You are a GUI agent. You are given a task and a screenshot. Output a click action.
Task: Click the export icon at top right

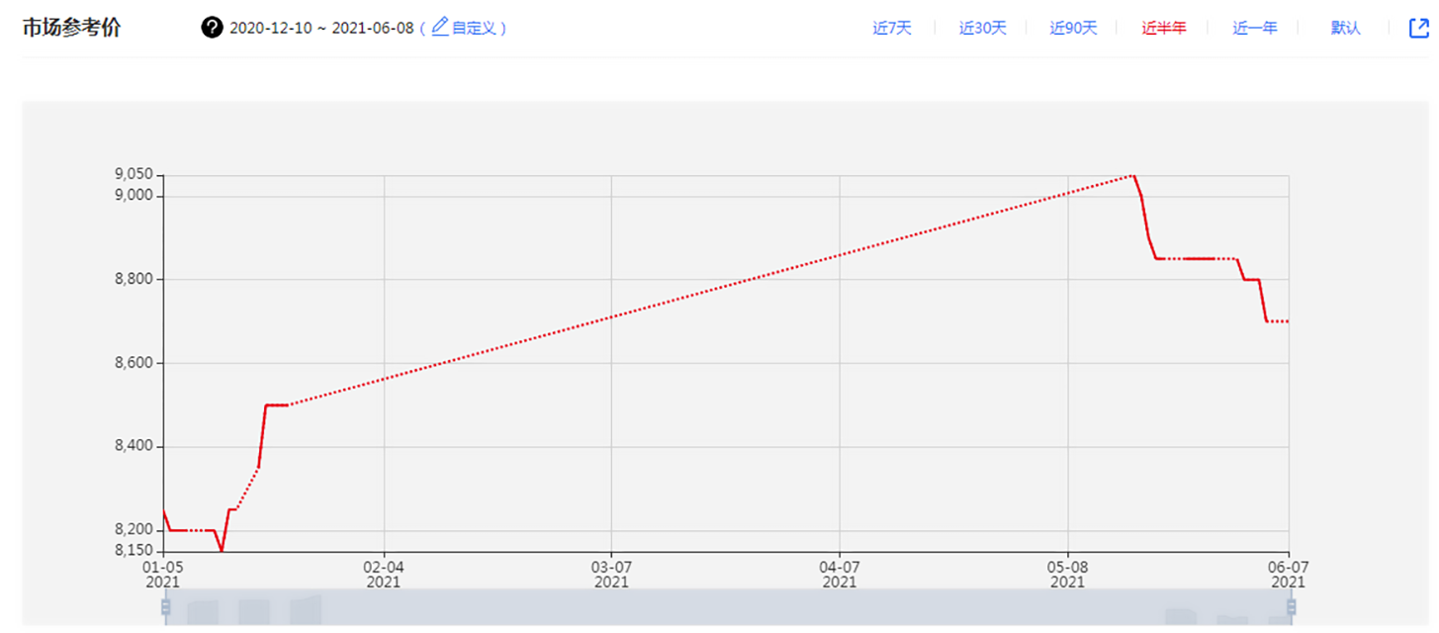pos(1418,28)
